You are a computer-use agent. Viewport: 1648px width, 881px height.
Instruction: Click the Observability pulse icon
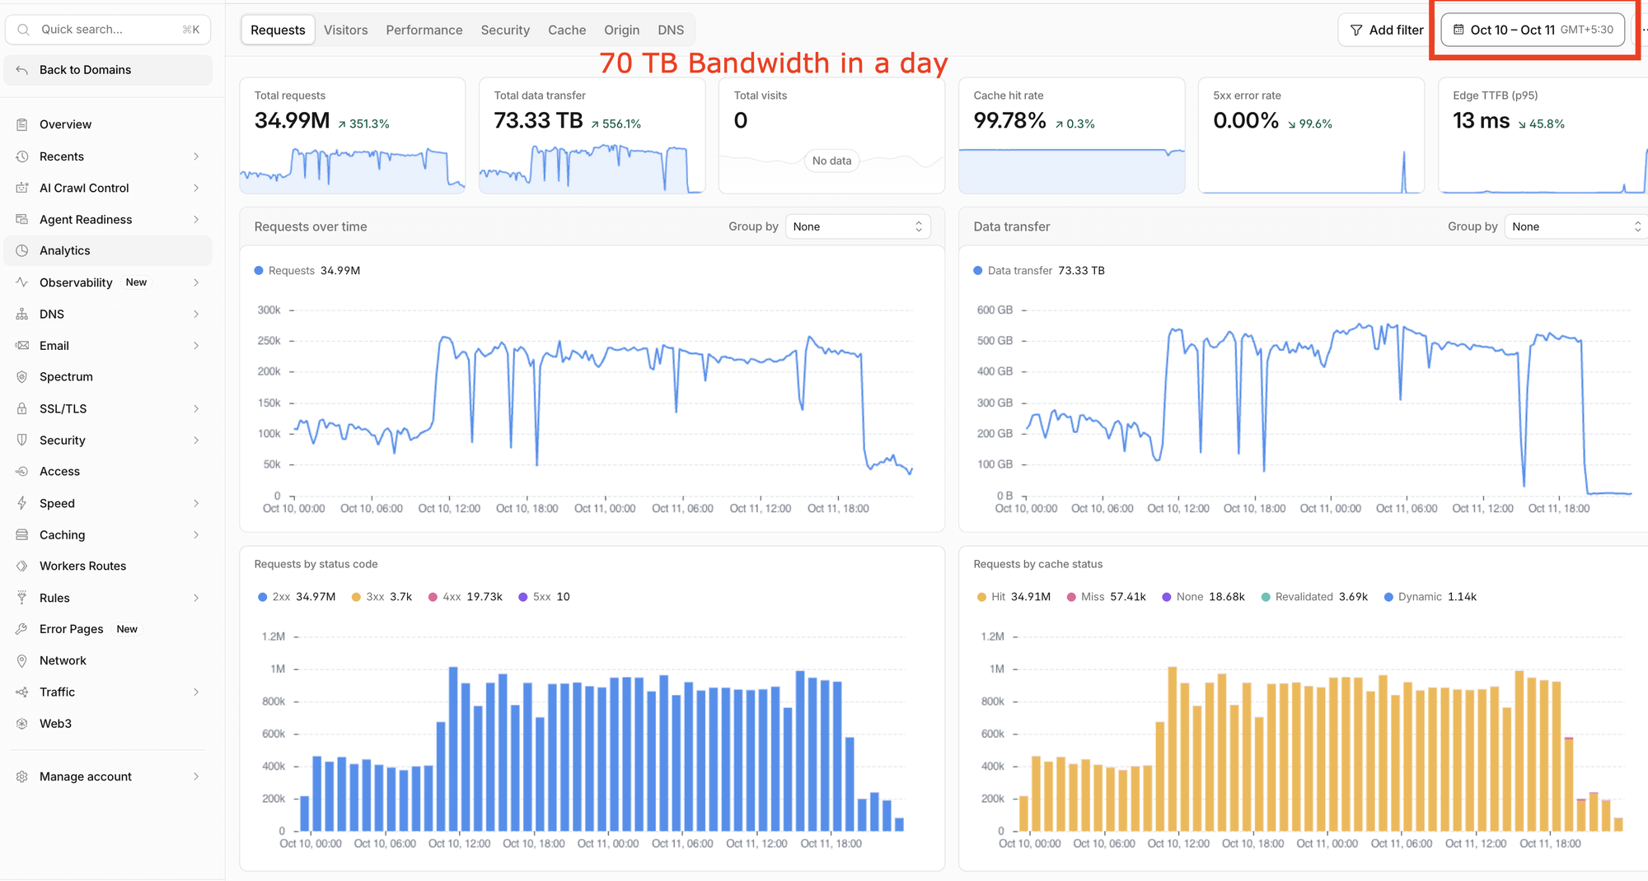(x=22, y=282)
